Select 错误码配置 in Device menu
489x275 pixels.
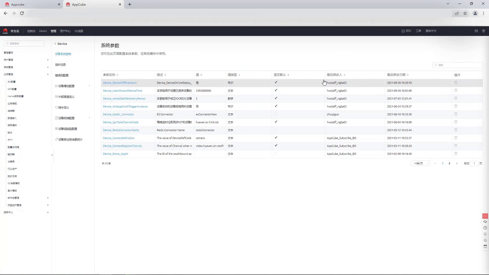62,75
